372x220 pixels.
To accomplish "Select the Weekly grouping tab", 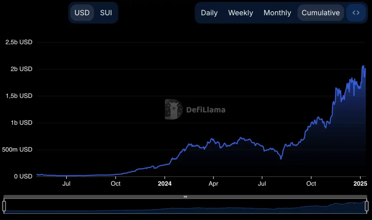I will click(x=240, y=13).
